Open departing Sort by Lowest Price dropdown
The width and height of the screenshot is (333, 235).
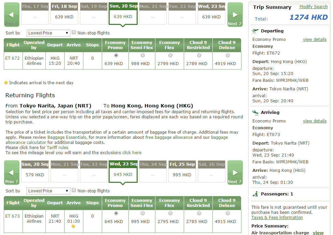tap(48, 33)
